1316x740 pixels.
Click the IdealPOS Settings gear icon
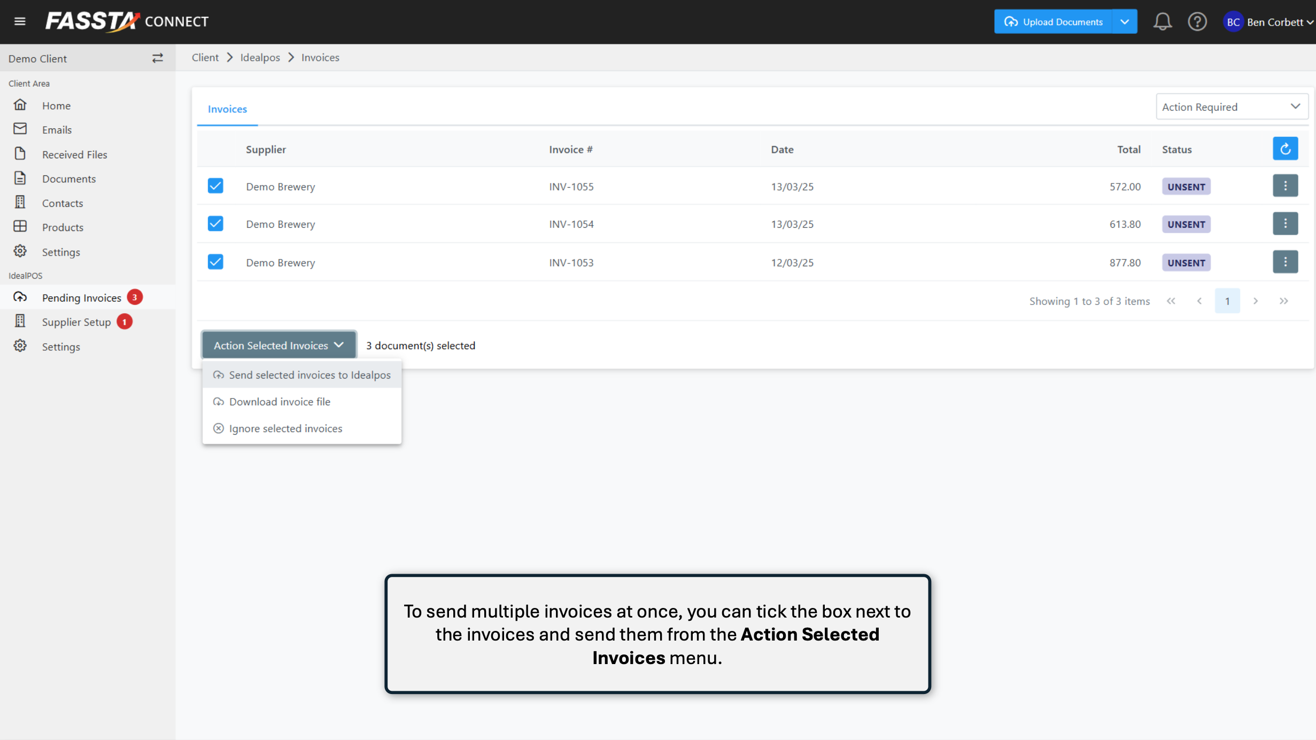tap(20, 346)
